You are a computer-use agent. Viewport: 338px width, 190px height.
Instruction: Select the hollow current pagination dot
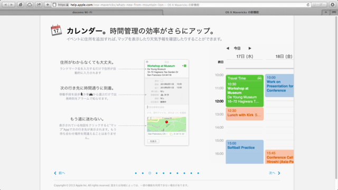click(x=149, y=173)
